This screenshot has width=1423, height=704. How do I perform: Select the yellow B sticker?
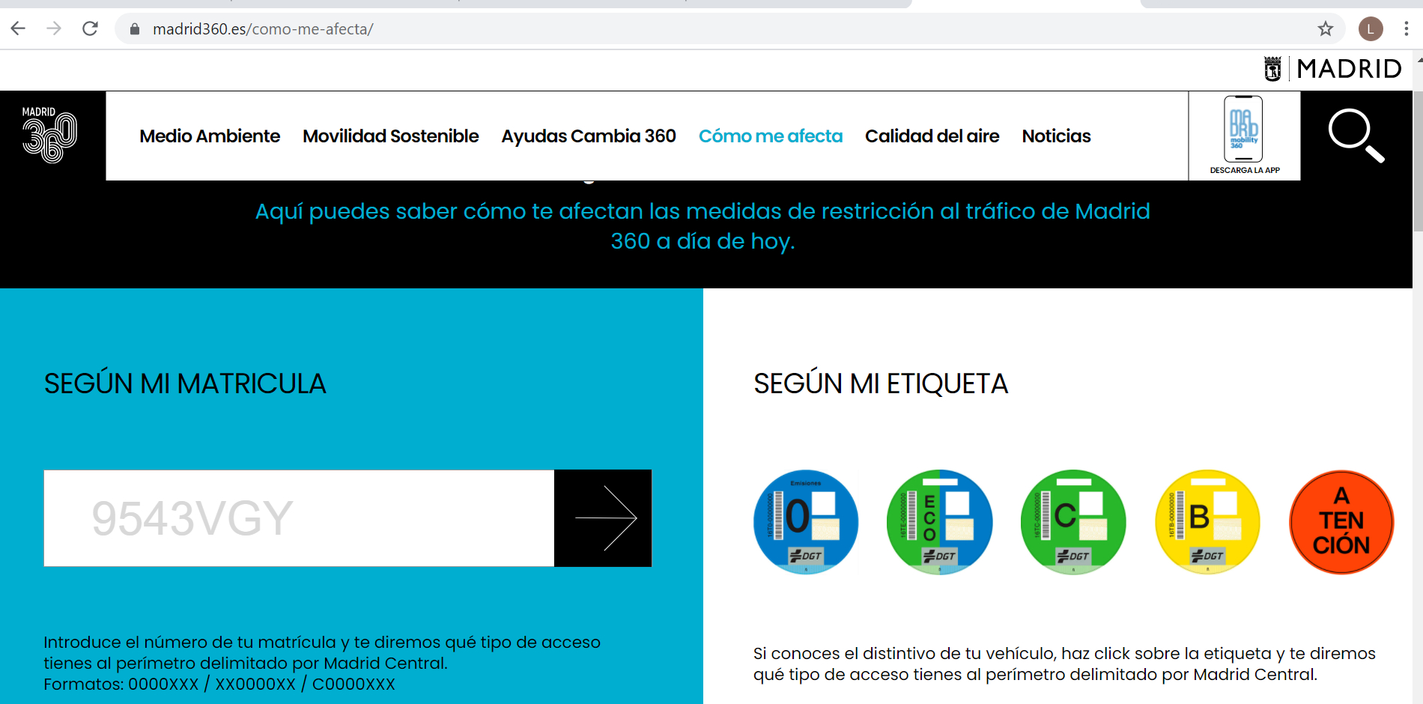click(1207, 521)
